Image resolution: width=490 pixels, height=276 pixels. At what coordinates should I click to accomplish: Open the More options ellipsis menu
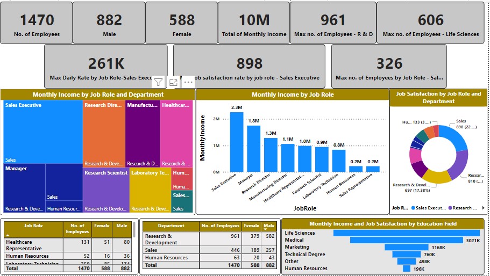tap(188, 82)
